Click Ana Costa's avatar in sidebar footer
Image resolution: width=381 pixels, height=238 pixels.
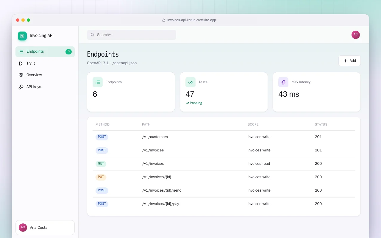23,228
